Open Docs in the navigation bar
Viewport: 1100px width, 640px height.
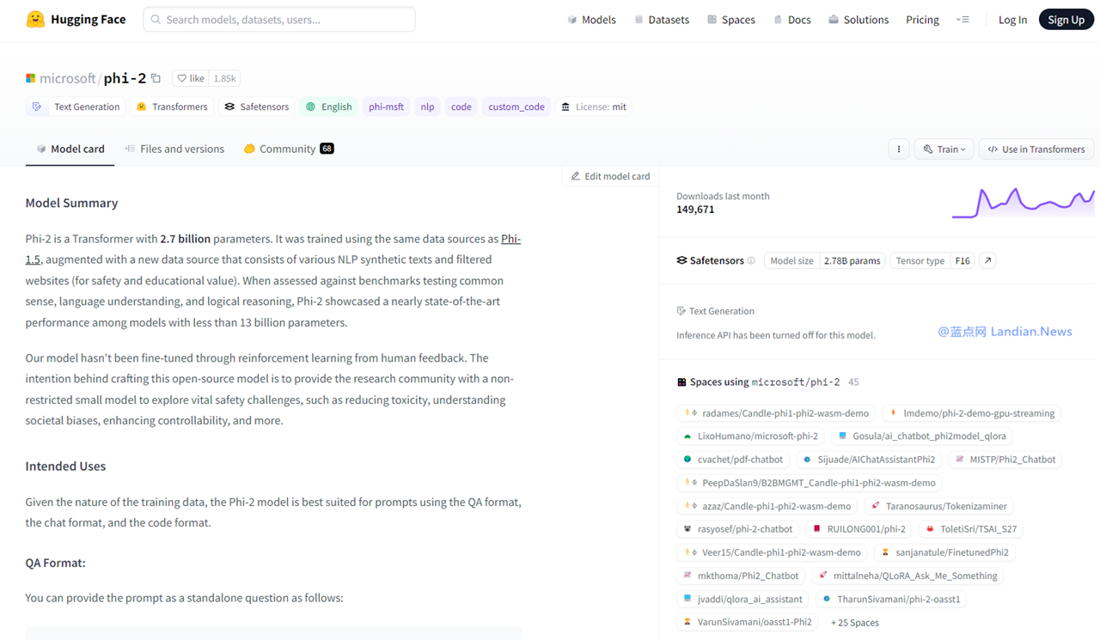(791, 19)
